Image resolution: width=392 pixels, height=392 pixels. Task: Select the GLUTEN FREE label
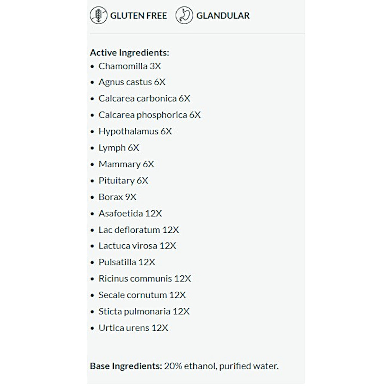pyautogui.click(x=139, y=16)
